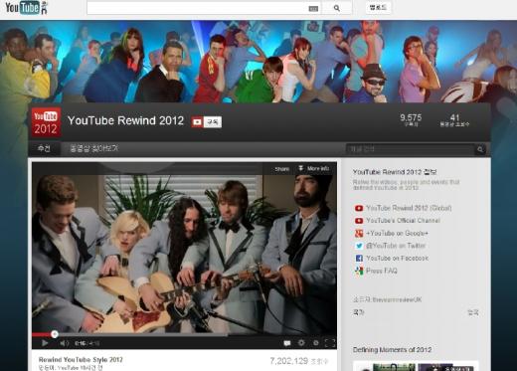Expand More info on the video player
The width and height of the screenshot is (517, 371).
314,169
